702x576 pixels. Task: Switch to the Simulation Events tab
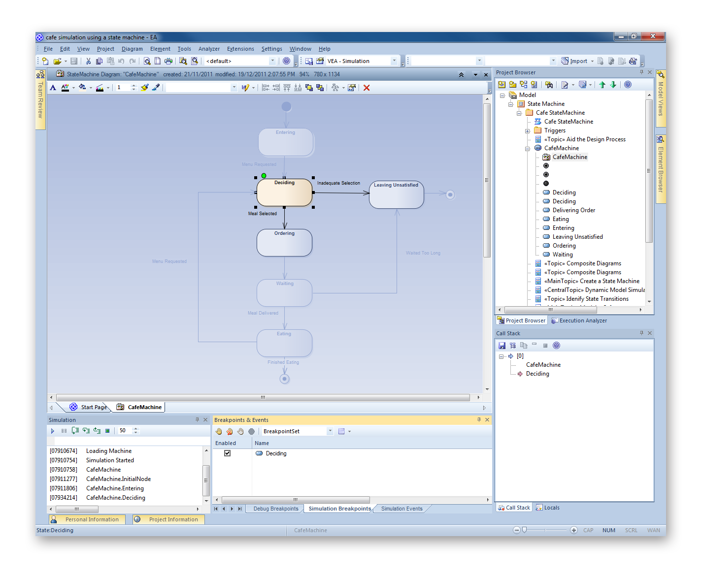point(401,509)
